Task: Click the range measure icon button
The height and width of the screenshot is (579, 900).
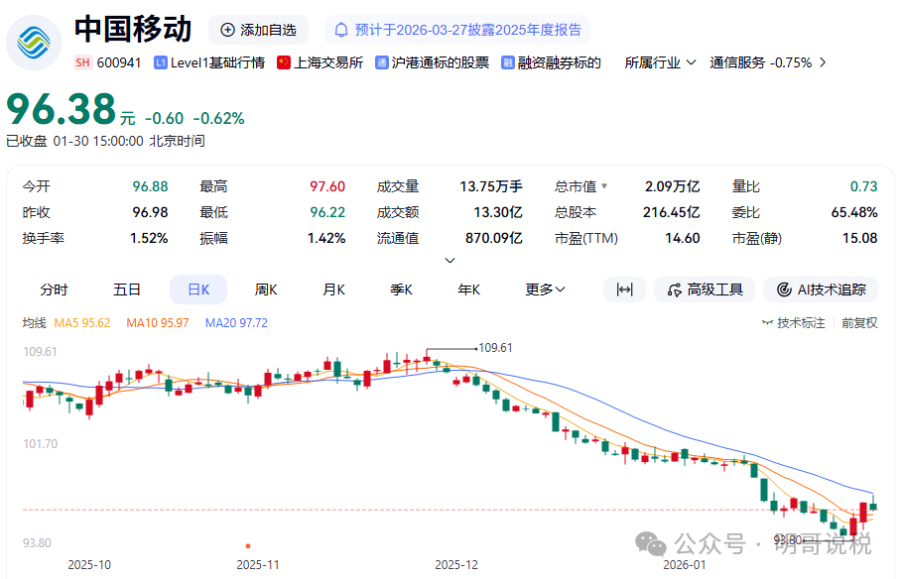Action: click(x=624, y=289)
